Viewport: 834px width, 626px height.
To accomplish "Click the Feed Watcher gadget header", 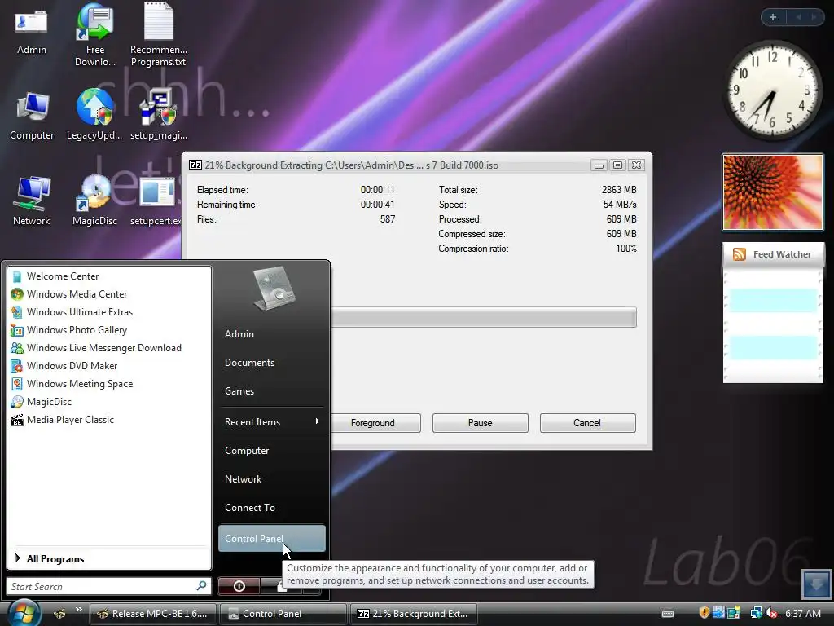I will [x=773, y=254].
